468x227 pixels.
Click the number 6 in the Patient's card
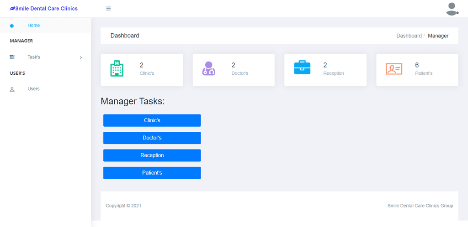[417, 65]
